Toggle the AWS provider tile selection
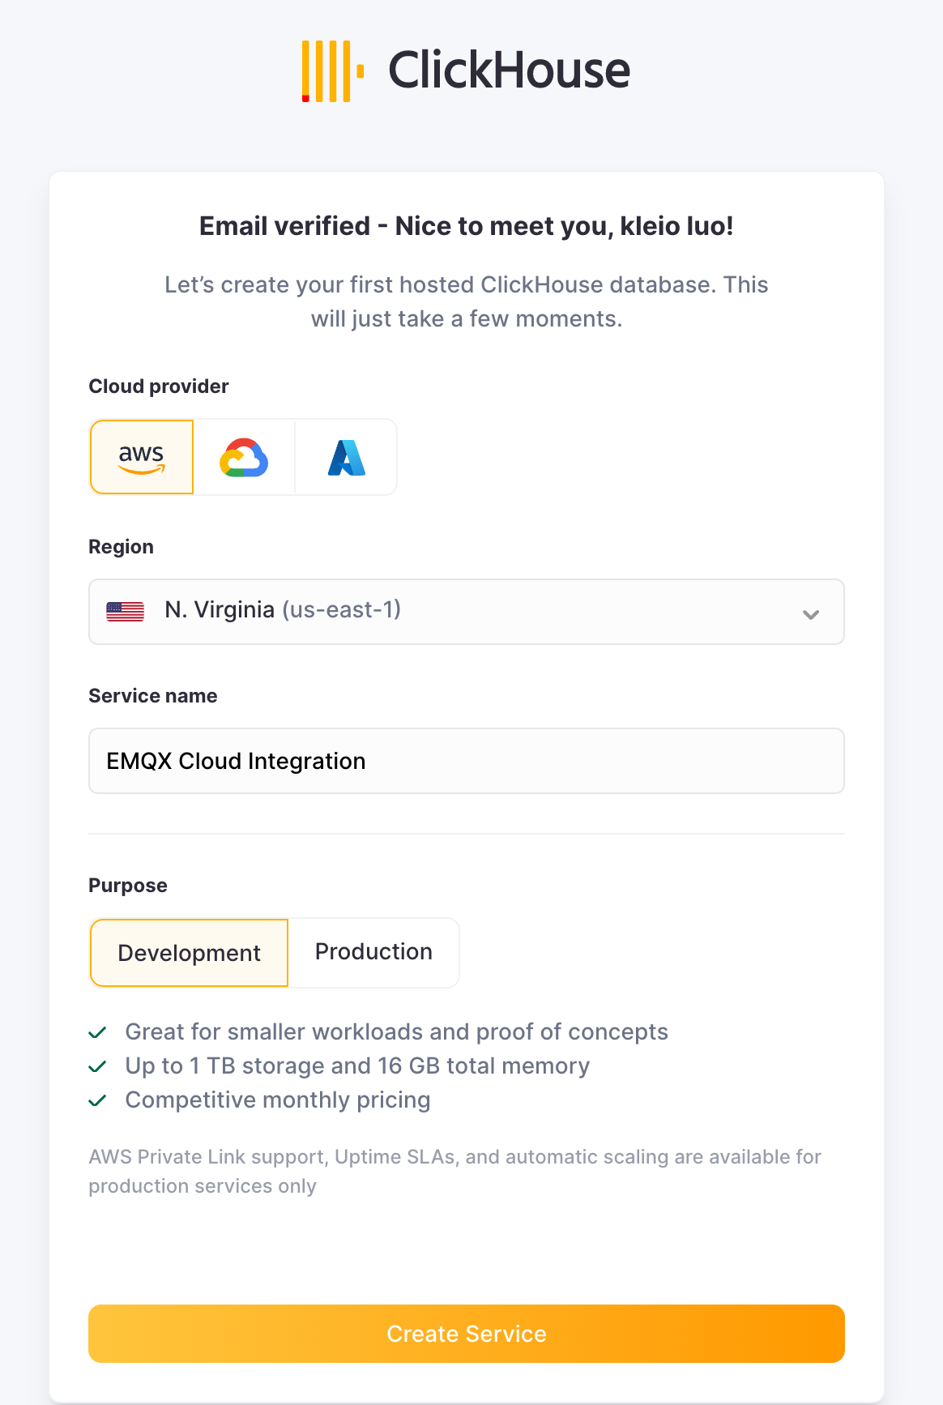 [141, 456]
